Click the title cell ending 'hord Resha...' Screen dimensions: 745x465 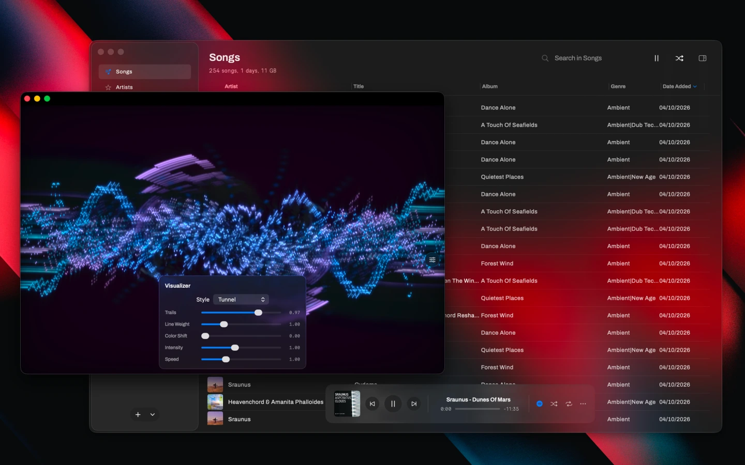pos(462,316)
